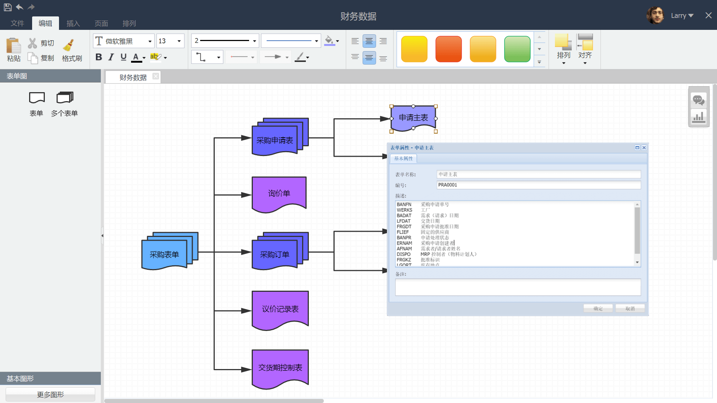Viewport: 717px width, 403px height.
Task: Toggle italic text formatting
Action: pyautogui.click(x=111, y=57)
